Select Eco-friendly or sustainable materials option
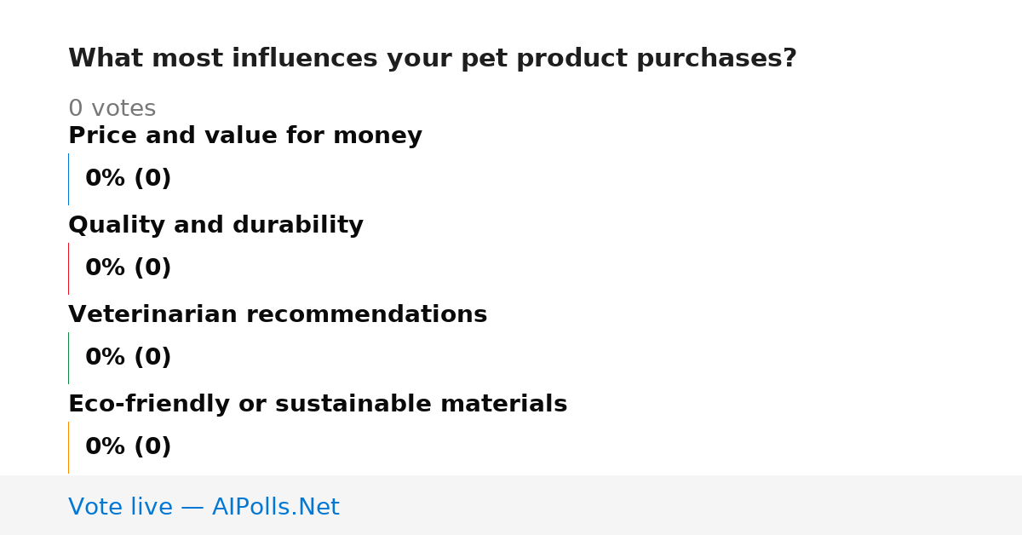 318,404
